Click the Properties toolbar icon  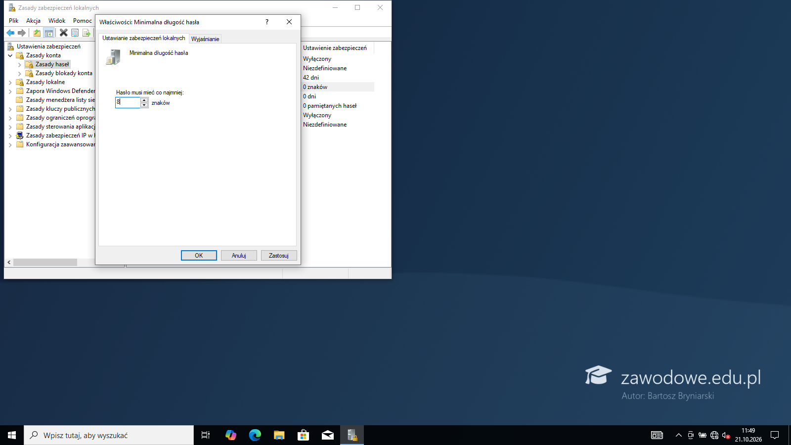coord(75,33)
